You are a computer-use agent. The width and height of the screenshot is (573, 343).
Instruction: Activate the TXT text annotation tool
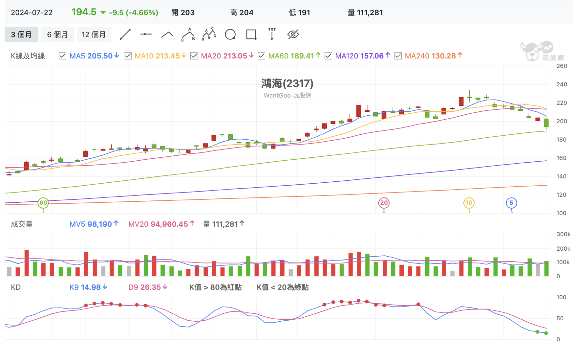272,34
